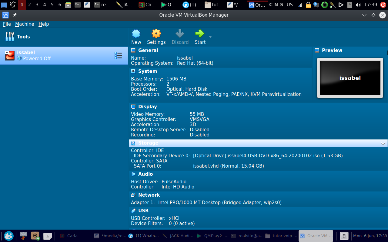Toggle the title bar pin icon
The image size is (388, 242).
(x=15, y=15)
